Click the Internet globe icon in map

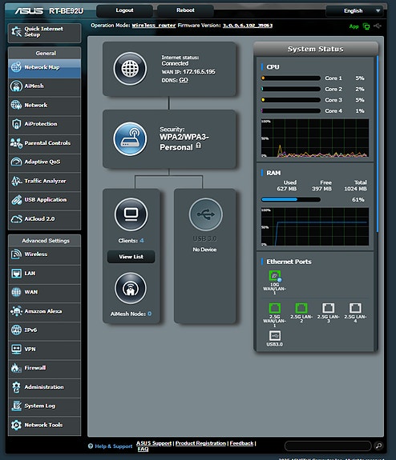(x=130, y=69)
